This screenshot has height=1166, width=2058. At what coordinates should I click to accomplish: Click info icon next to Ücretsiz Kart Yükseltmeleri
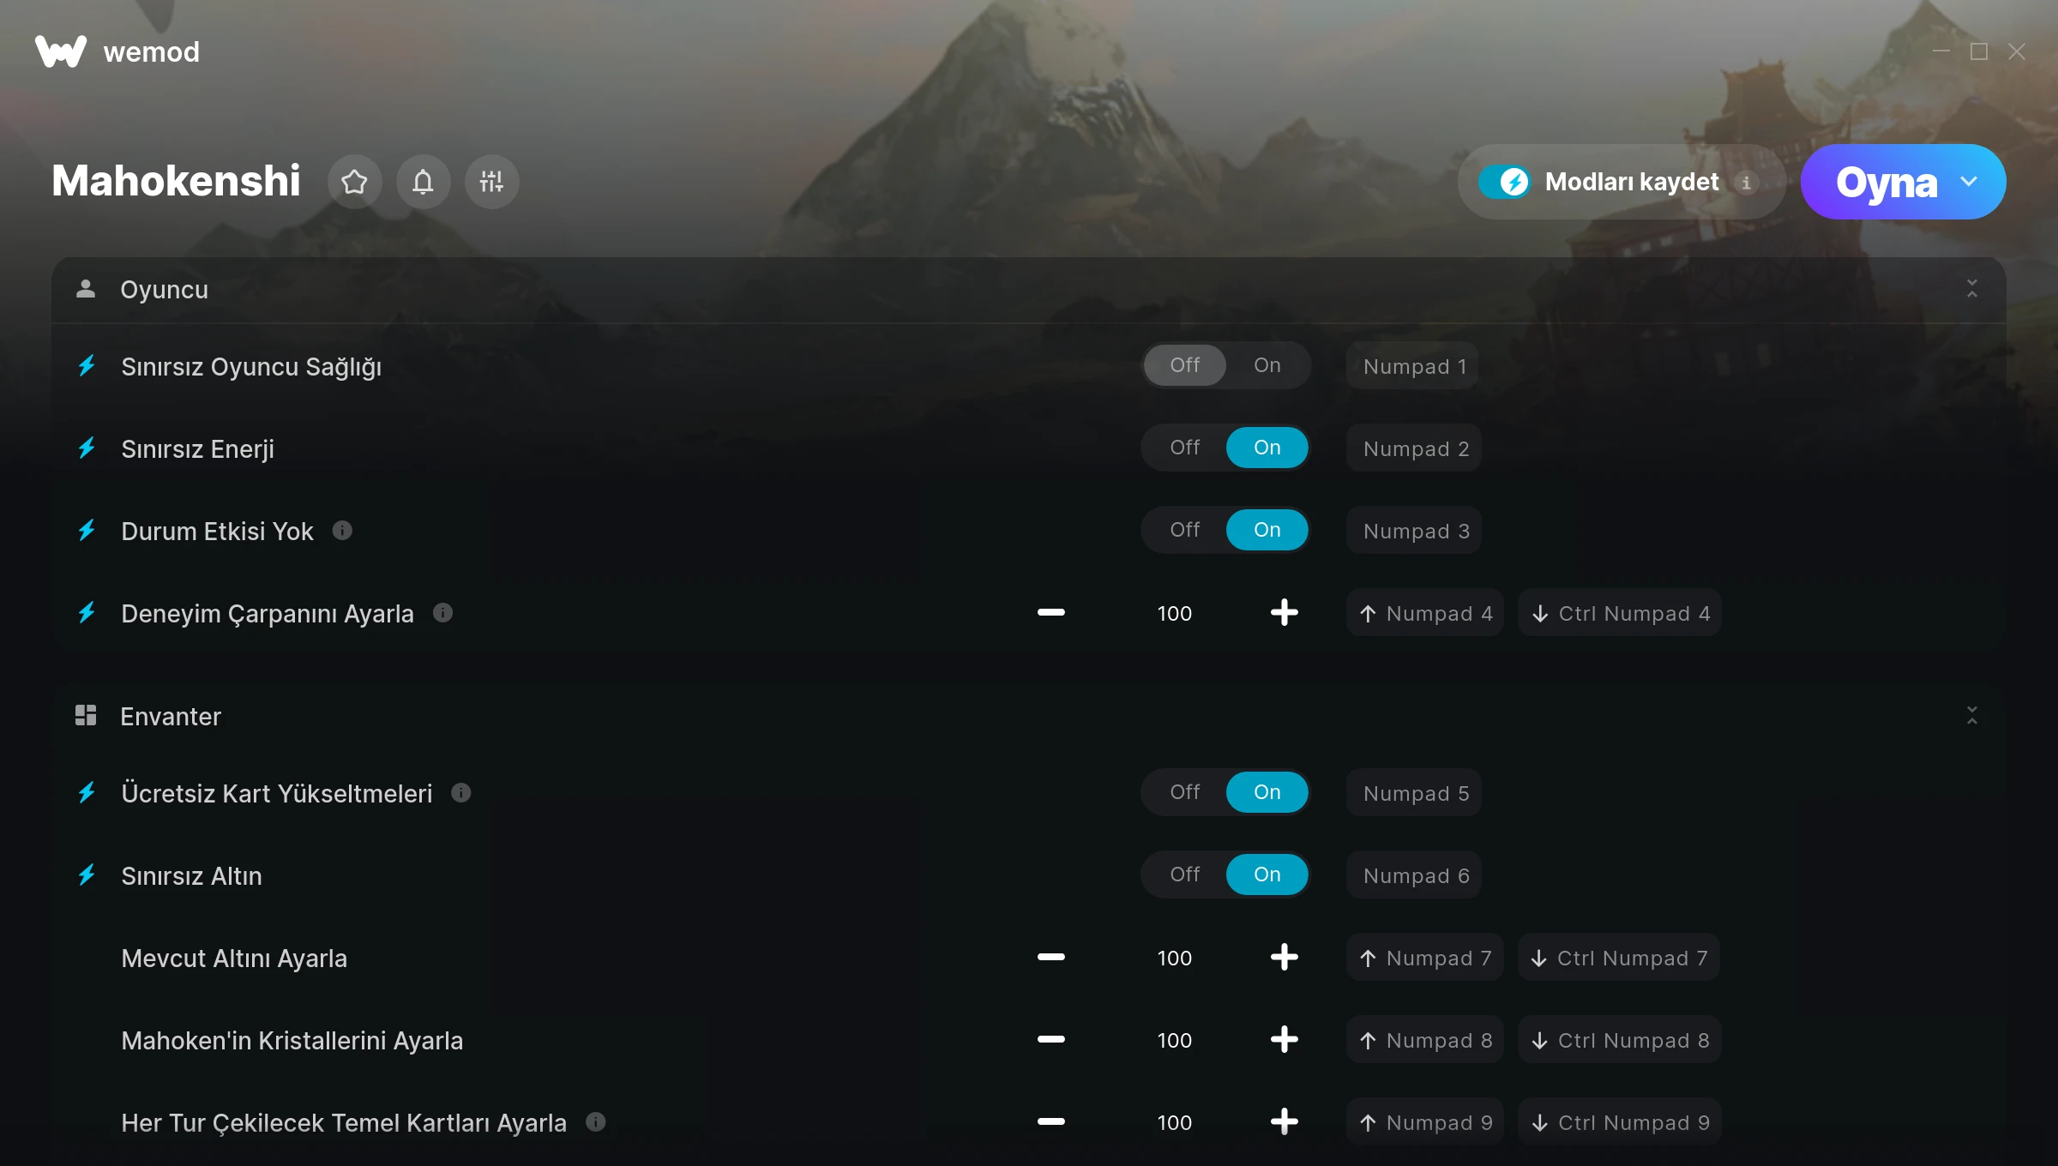point(461,793)
